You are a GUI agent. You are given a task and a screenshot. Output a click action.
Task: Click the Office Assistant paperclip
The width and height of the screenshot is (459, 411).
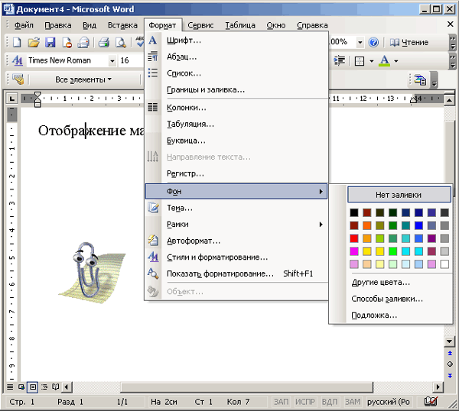click(x=92, y=273)
